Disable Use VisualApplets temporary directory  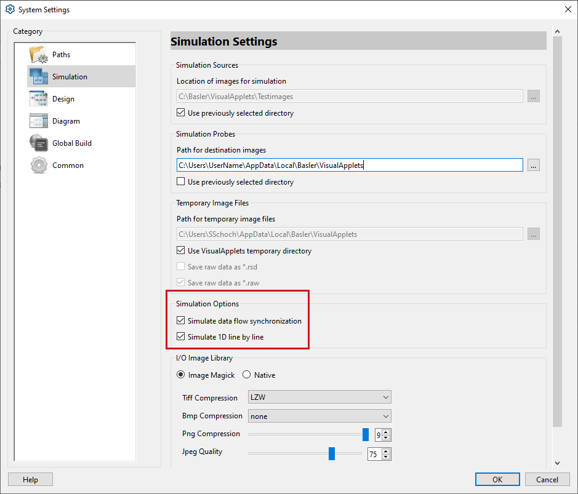coord(180,251)
